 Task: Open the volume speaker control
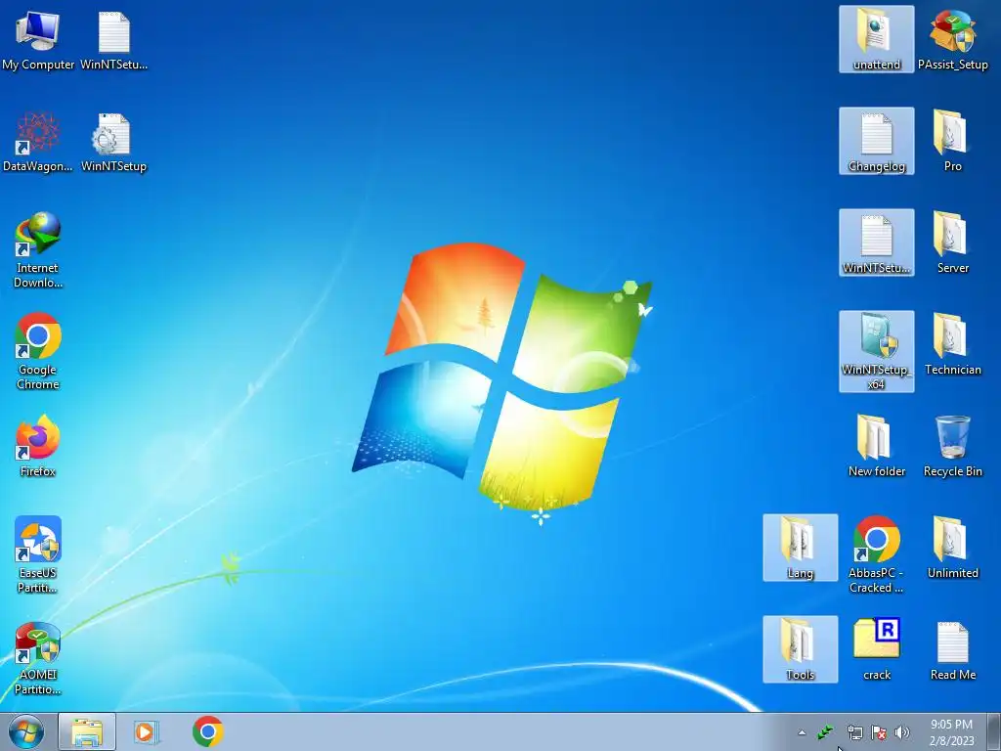coord(902,731)
